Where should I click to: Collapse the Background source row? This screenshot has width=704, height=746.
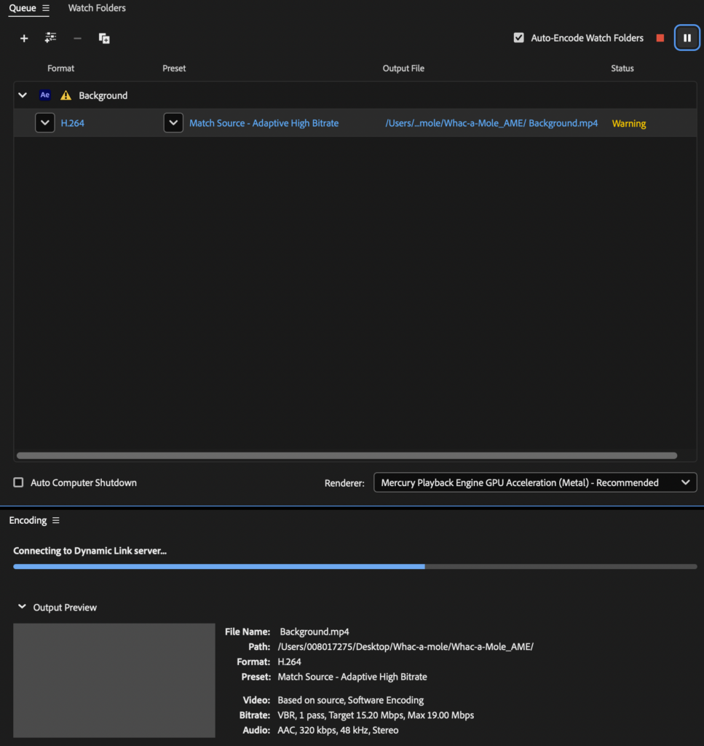tap(23, 95)
